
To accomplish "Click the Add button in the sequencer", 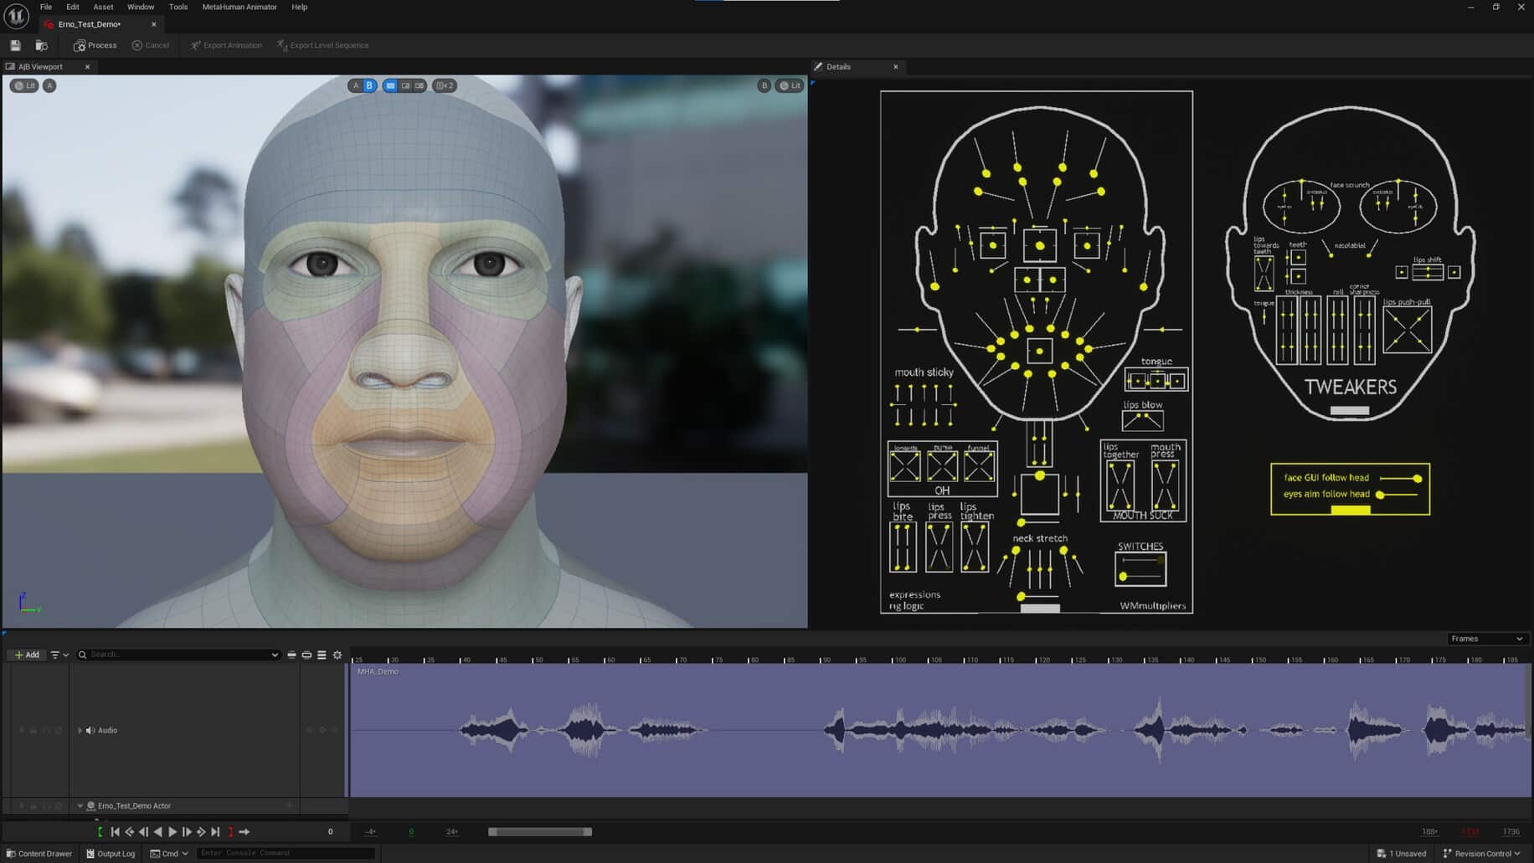I will click(x=27, y=655).
